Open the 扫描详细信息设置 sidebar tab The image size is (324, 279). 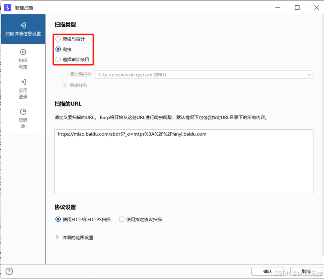pos(23,29)
